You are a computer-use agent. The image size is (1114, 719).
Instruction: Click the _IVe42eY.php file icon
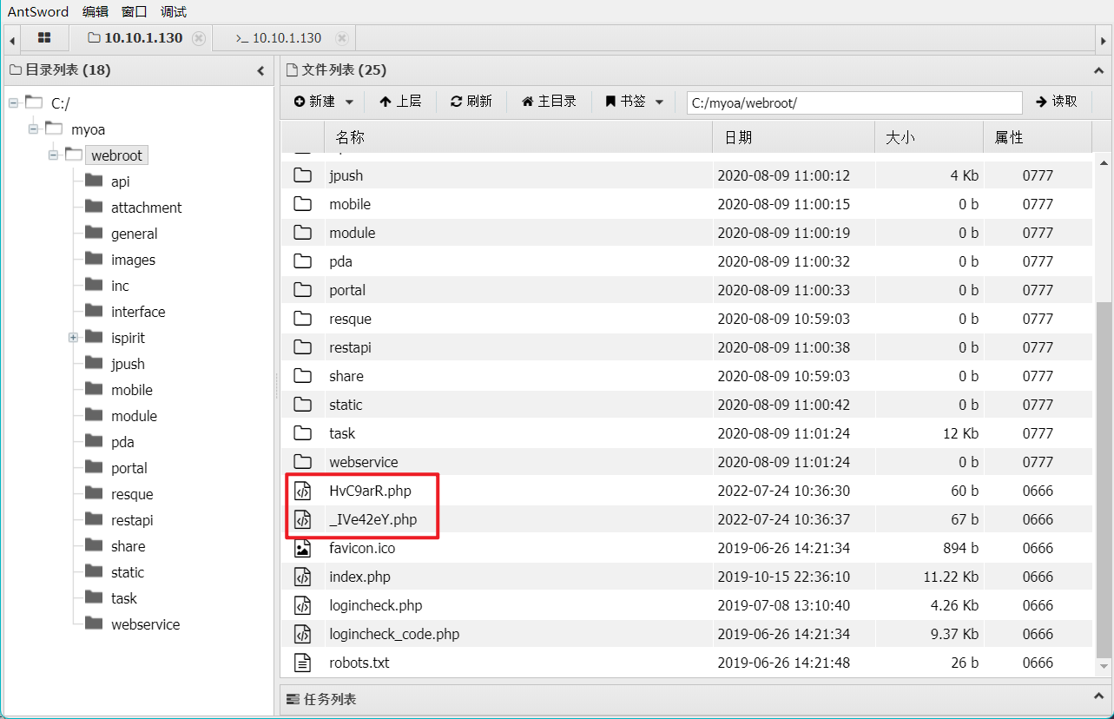click(302, 519)
